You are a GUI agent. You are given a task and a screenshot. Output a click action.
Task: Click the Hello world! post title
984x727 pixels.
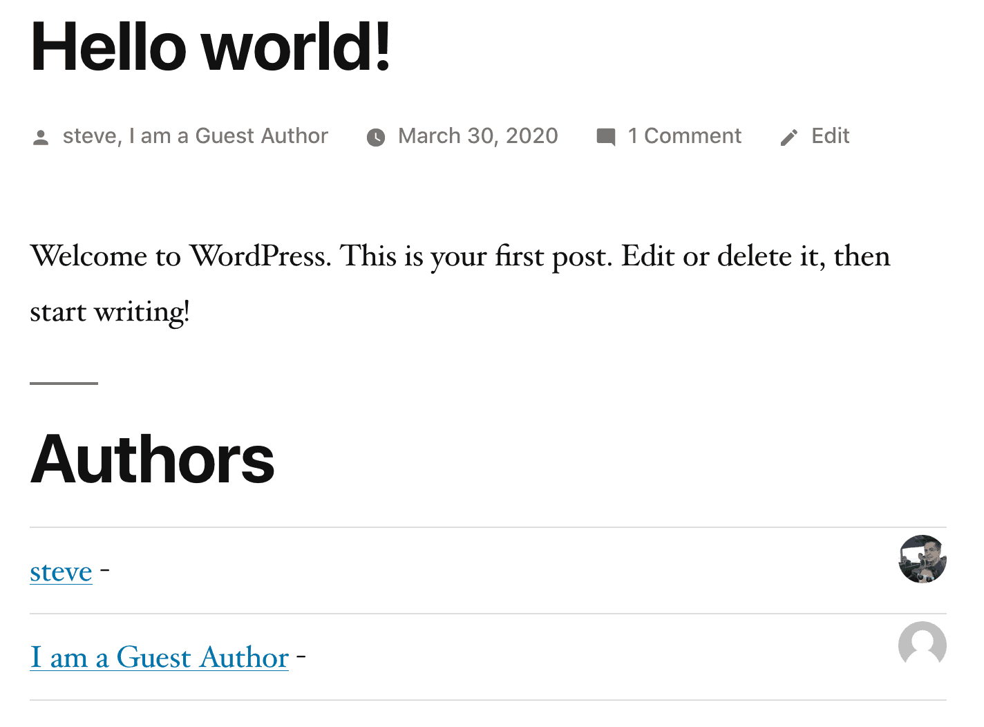(x=211, y=46)
